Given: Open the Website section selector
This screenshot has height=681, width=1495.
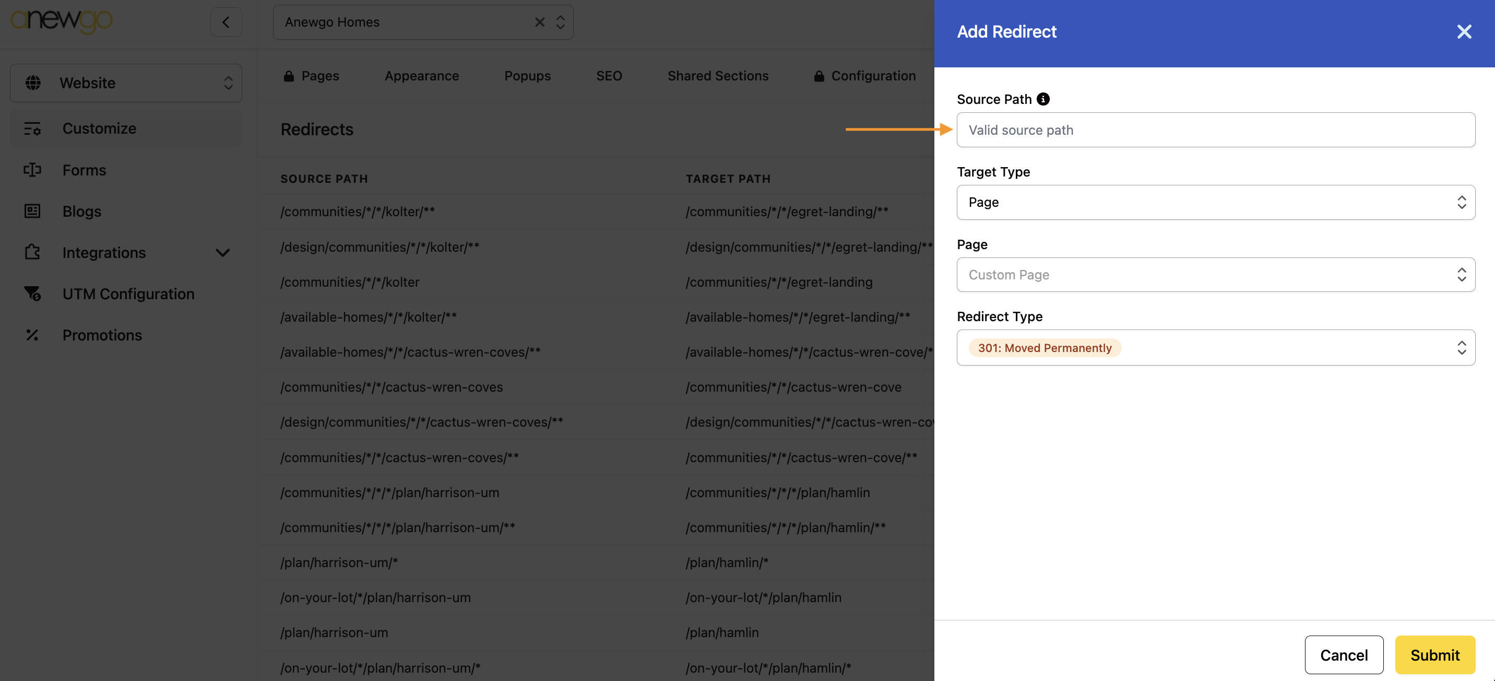Looking at the screenshot, I should click(126, 83).
